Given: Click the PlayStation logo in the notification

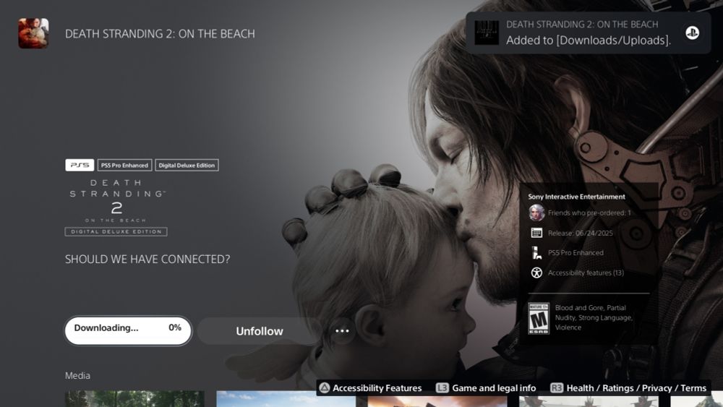Looking at the screenshot, I should 692,33.
